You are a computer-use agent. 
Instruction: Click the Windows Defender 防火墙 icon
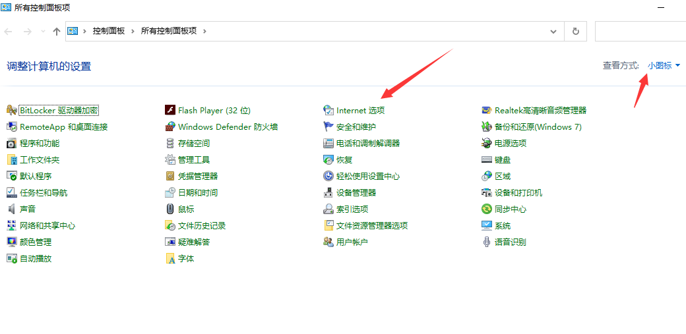click(x=170, y=126)
